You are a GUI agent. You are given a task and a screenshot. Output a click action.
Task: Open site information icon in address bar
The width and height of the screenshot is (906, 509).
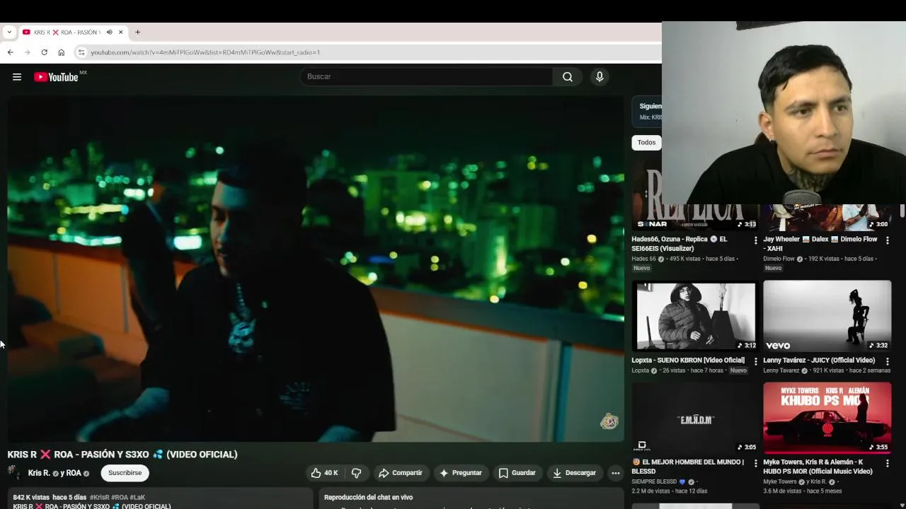click(81, 52)
